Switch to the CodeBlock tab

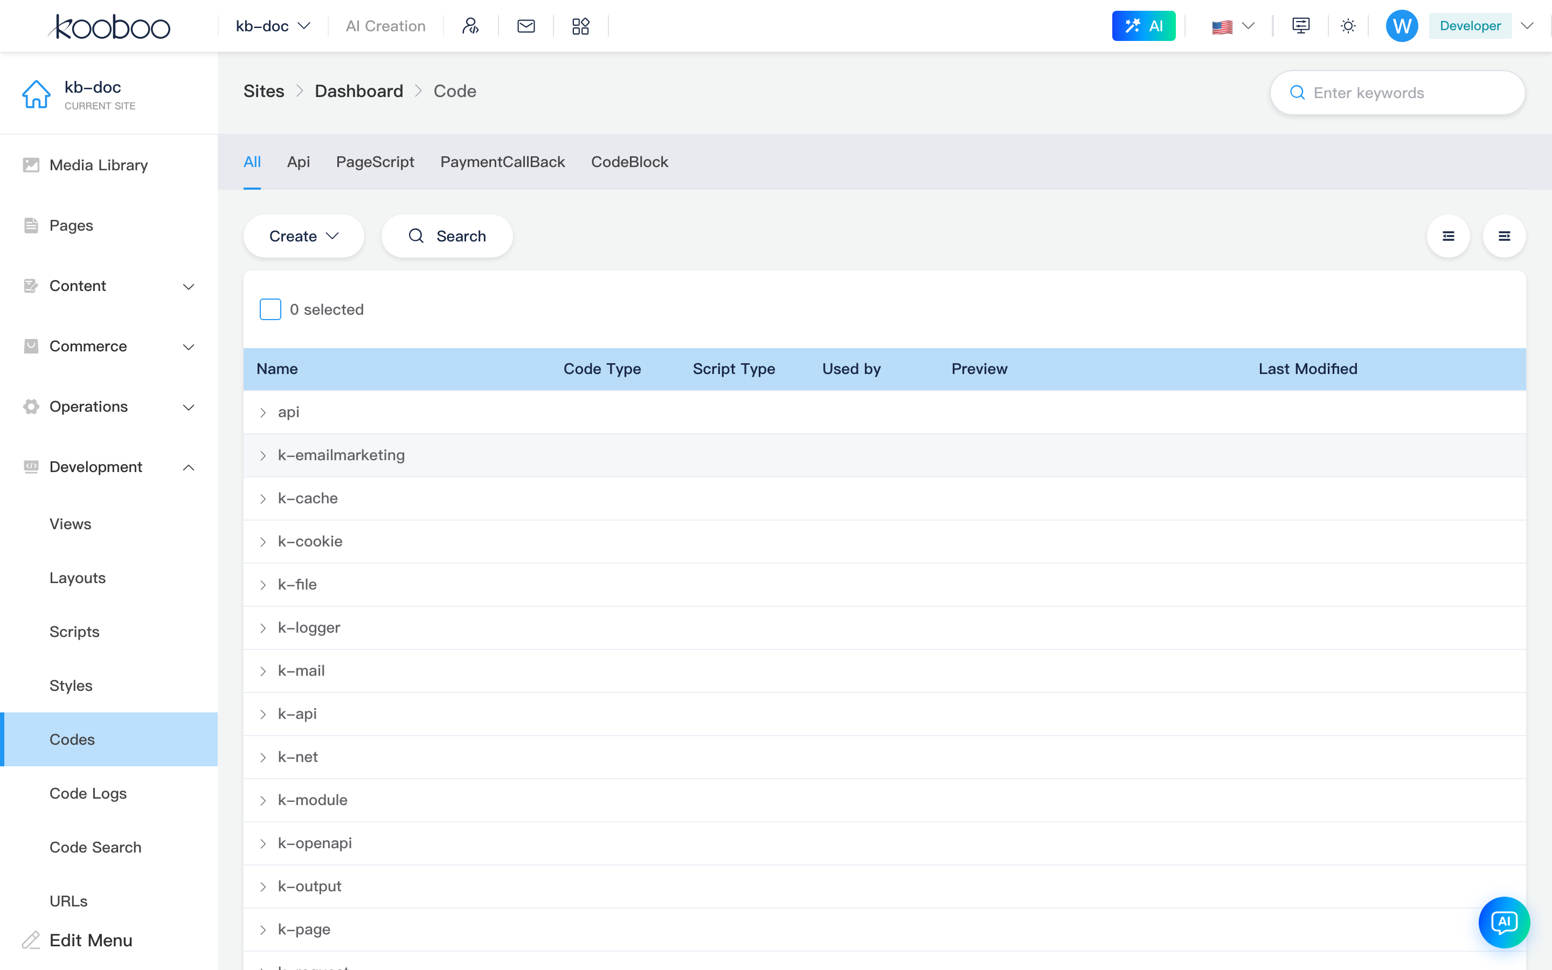point(630,162)
